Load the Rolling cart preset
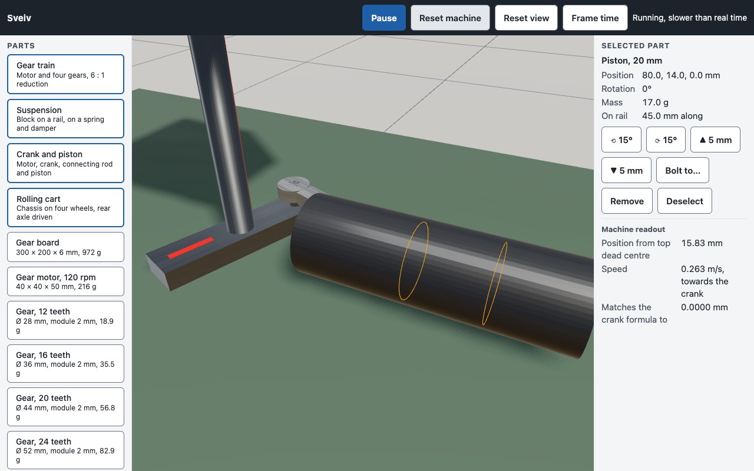The width and height of the screenshot is (754, 471). click(x=65, y=208)
